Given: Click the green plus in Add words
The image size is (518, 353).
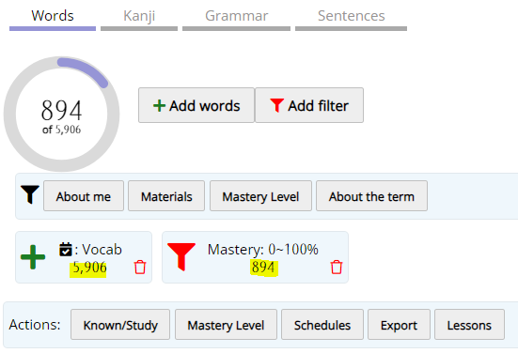Looking at the screenshot, I should point(159,106).
